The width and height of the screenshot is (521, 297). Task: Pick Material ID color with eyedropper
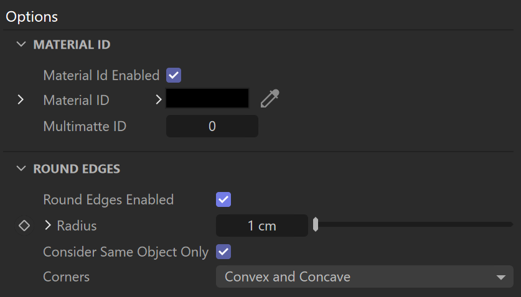pyautogui.click(x=270, y=99)
